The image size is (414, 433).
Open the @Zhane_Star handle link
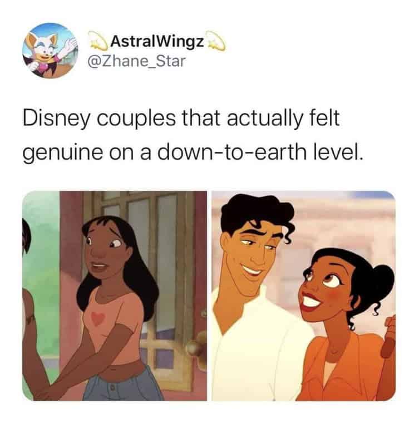136,61
